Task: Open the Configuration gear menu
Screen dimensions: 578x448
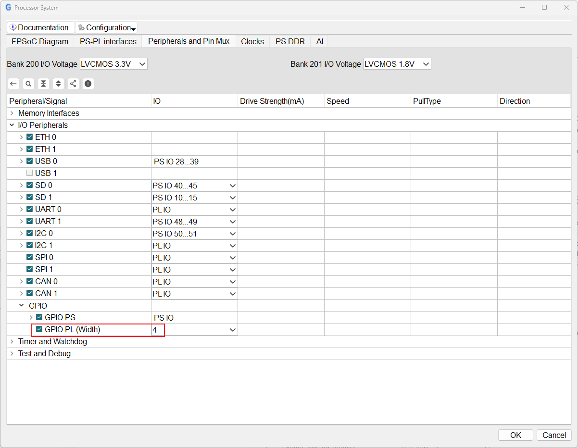Action: [x=107, y=27]
